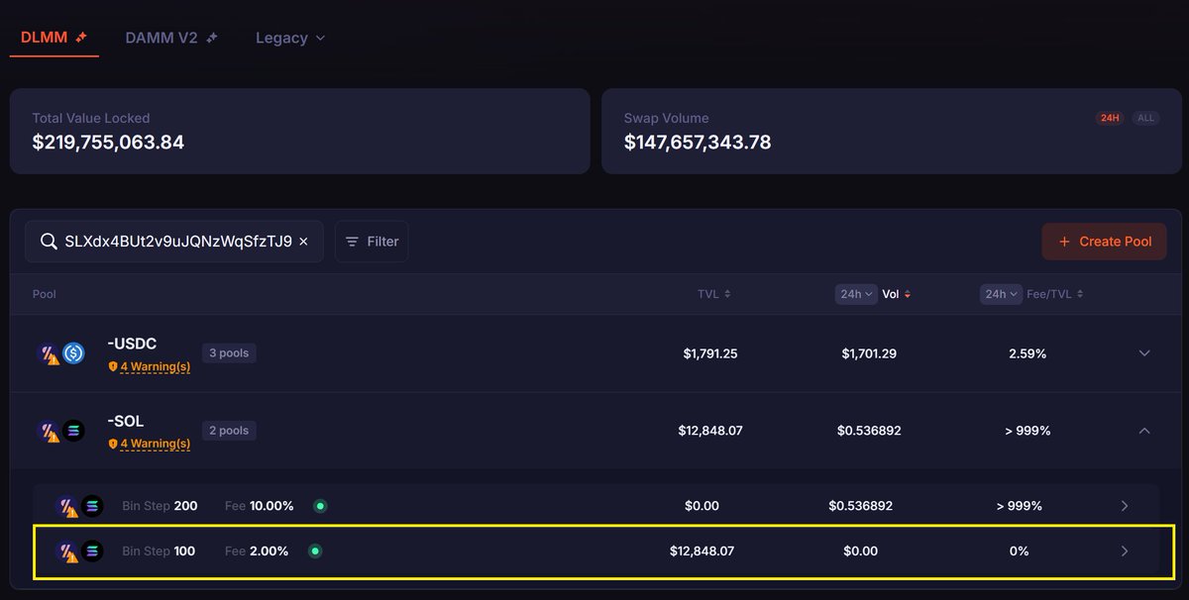
Task: Click the warning token icon in -USDC row
Action: pyautogui.click(x=49, y=353)
